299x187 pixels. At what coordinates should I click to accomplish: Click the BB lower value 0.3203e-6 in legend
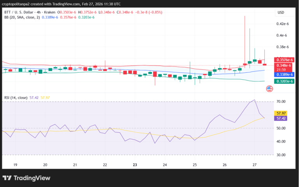(86, 17)
